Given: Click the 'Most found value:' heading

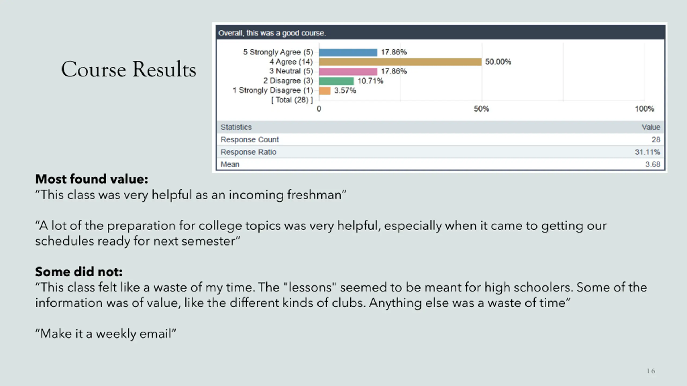Looking at the screenshot, I should point(92,179).
